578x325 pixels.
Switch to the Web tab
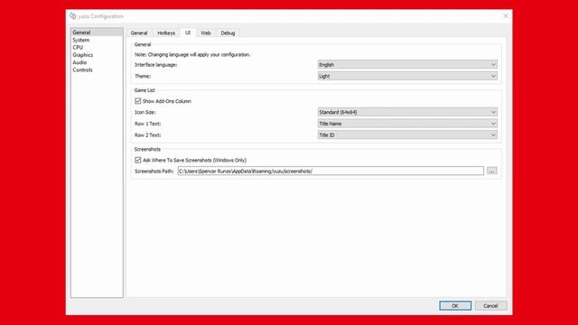[206, 32]
